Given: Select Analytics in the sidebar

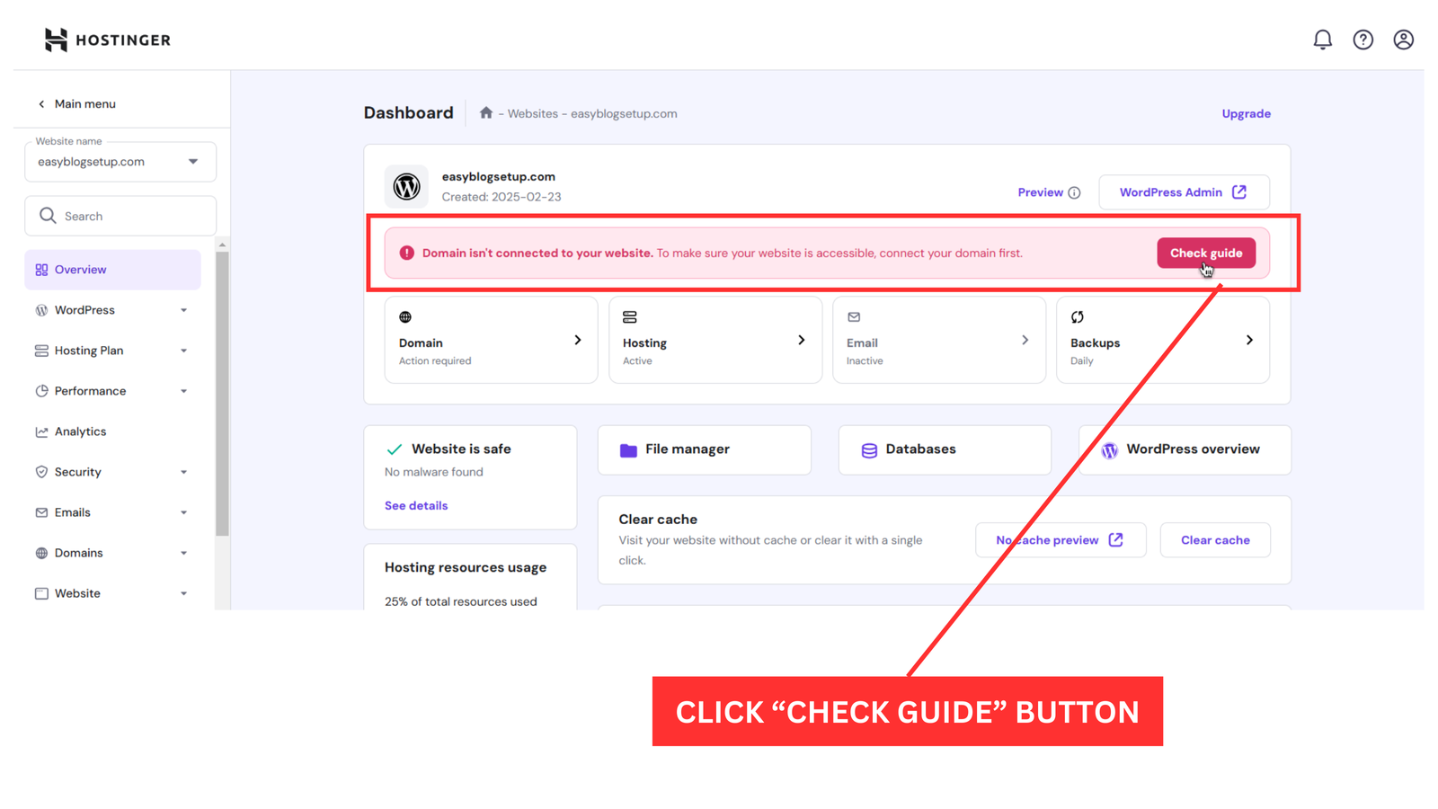Looking at the screenshot, I should click(112, 431).
